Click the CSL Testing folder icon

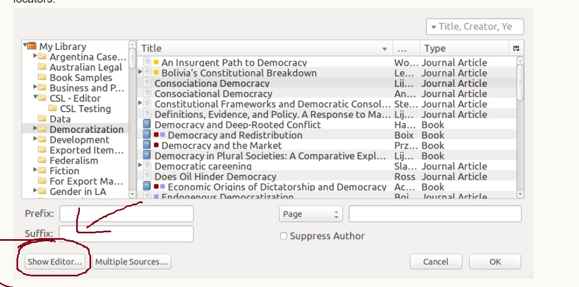pos(53,108)
